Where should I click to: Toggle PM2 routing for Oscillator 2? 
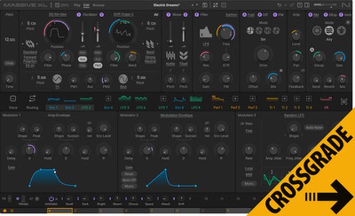(98, 66)
